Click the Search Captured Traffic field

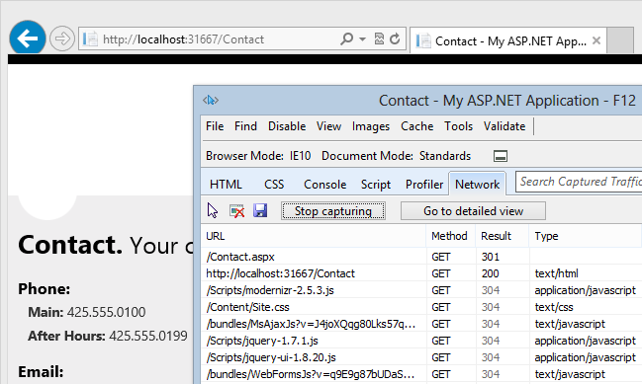point(579,182)
